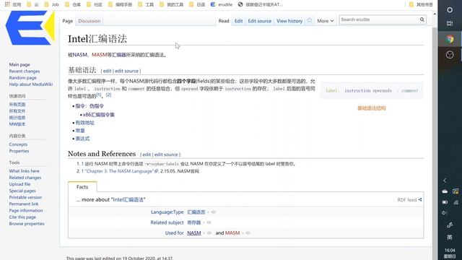The height and width of the screenshot is (260, 462).
Task: Select the Read tab
Action: pyautogui.click(x=224, y=21)
